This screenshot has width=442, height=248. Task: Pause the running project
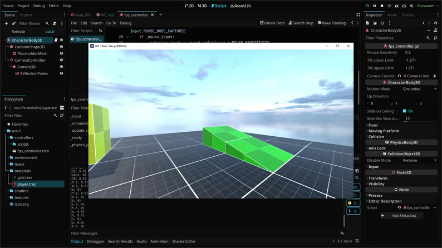point(374,6)
